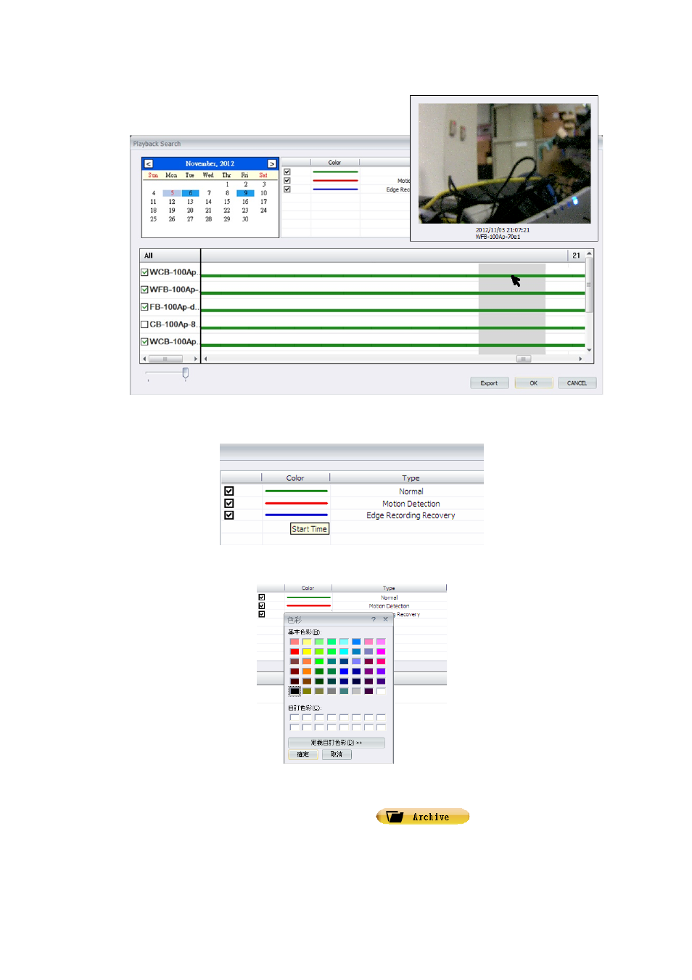Viewport: 692px width, 980px height.
Task: Select November 30 in the calendar
Action: [245, 219]
